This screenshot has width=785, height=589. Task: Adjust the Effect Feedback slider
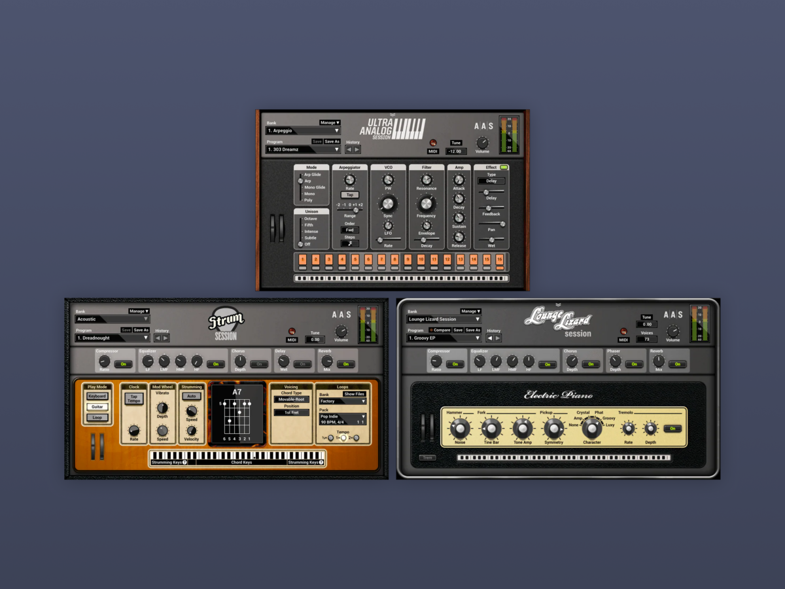(491, 208)
